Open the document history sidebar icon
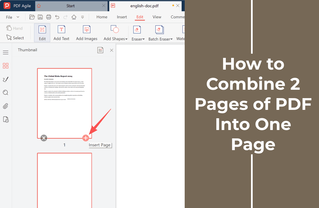 pos(6,119)
